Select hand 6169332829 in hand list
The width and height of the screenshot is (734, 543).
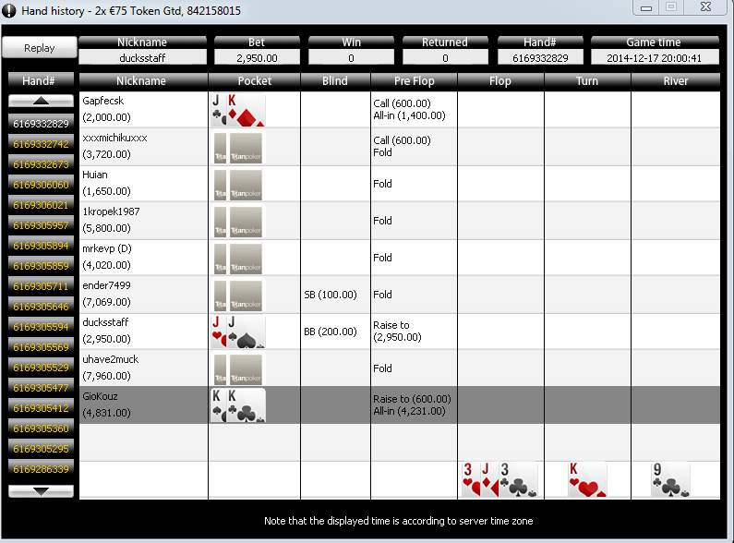tap(41, 124)
